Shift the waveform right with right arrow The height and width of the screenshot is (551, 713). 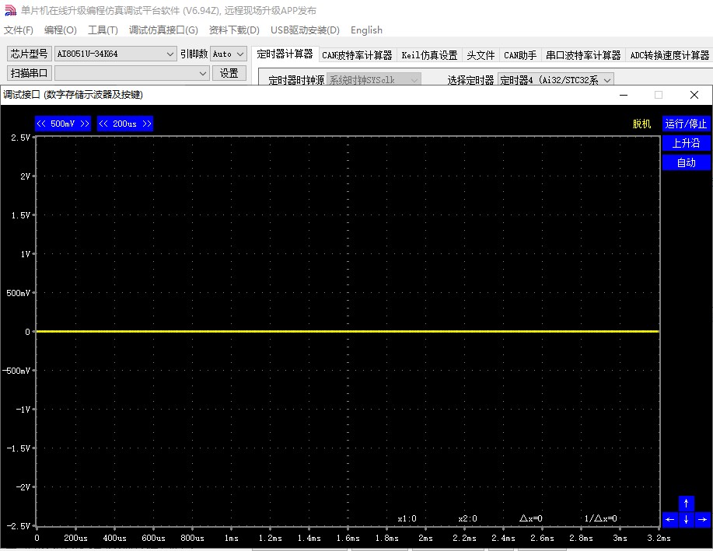pos(703,520)
